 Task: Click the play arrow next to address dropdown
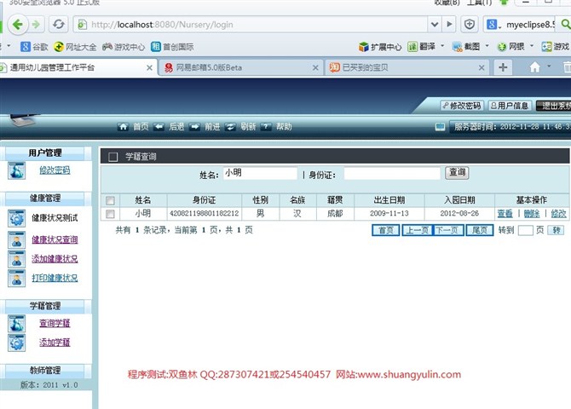click(x=449, y=25)
